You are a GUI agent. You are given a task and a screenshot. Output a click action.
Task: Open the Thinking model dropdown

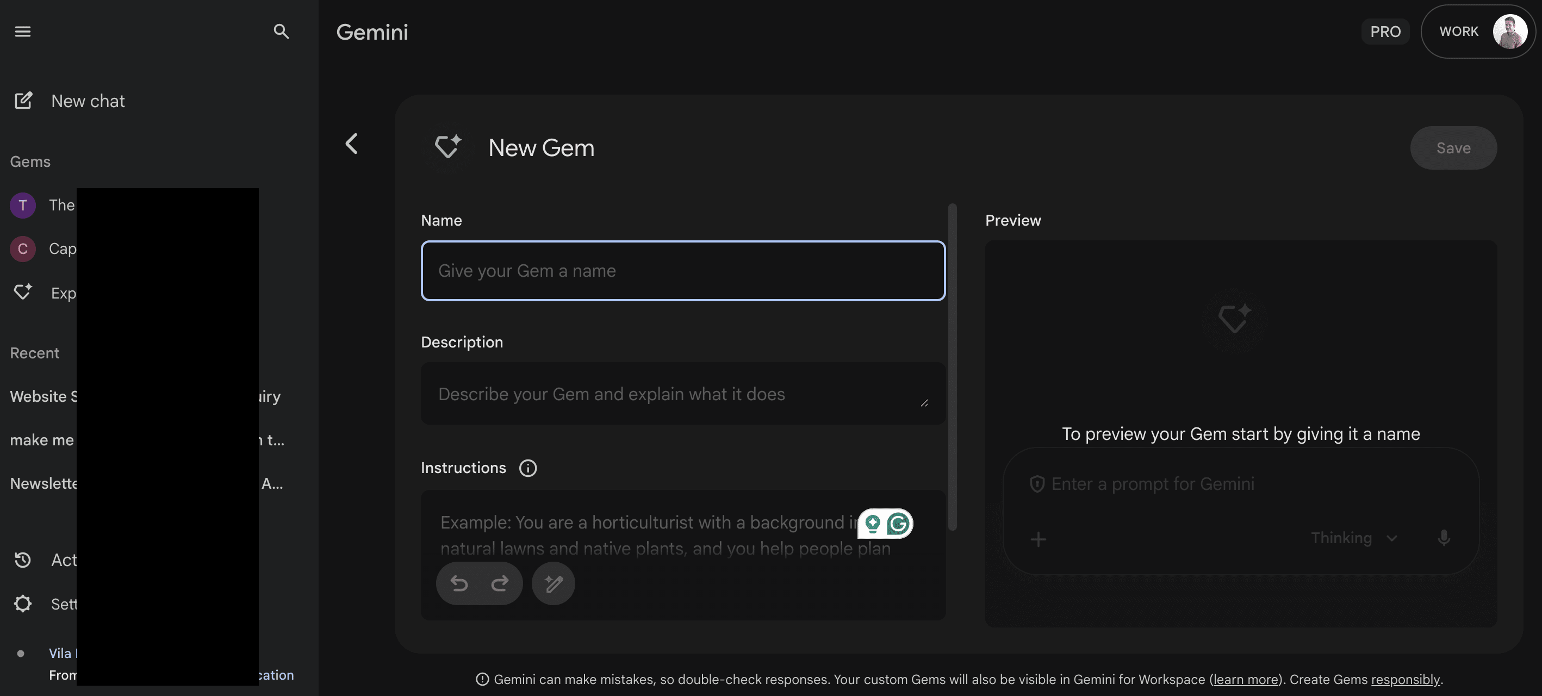[1354, 538]
